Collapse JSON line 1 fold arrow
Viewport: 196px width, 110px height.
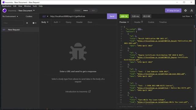coord(123,27)
